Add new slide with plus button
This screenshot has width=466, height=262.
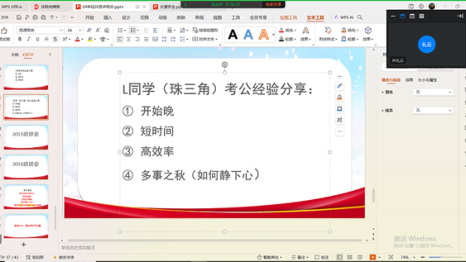[x=24, y=245]
